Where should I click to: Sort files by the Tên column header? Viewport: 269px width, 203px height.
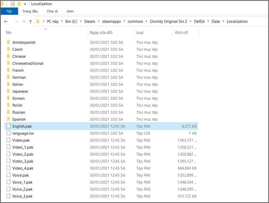pyautogui.click(x=46, y=33)
